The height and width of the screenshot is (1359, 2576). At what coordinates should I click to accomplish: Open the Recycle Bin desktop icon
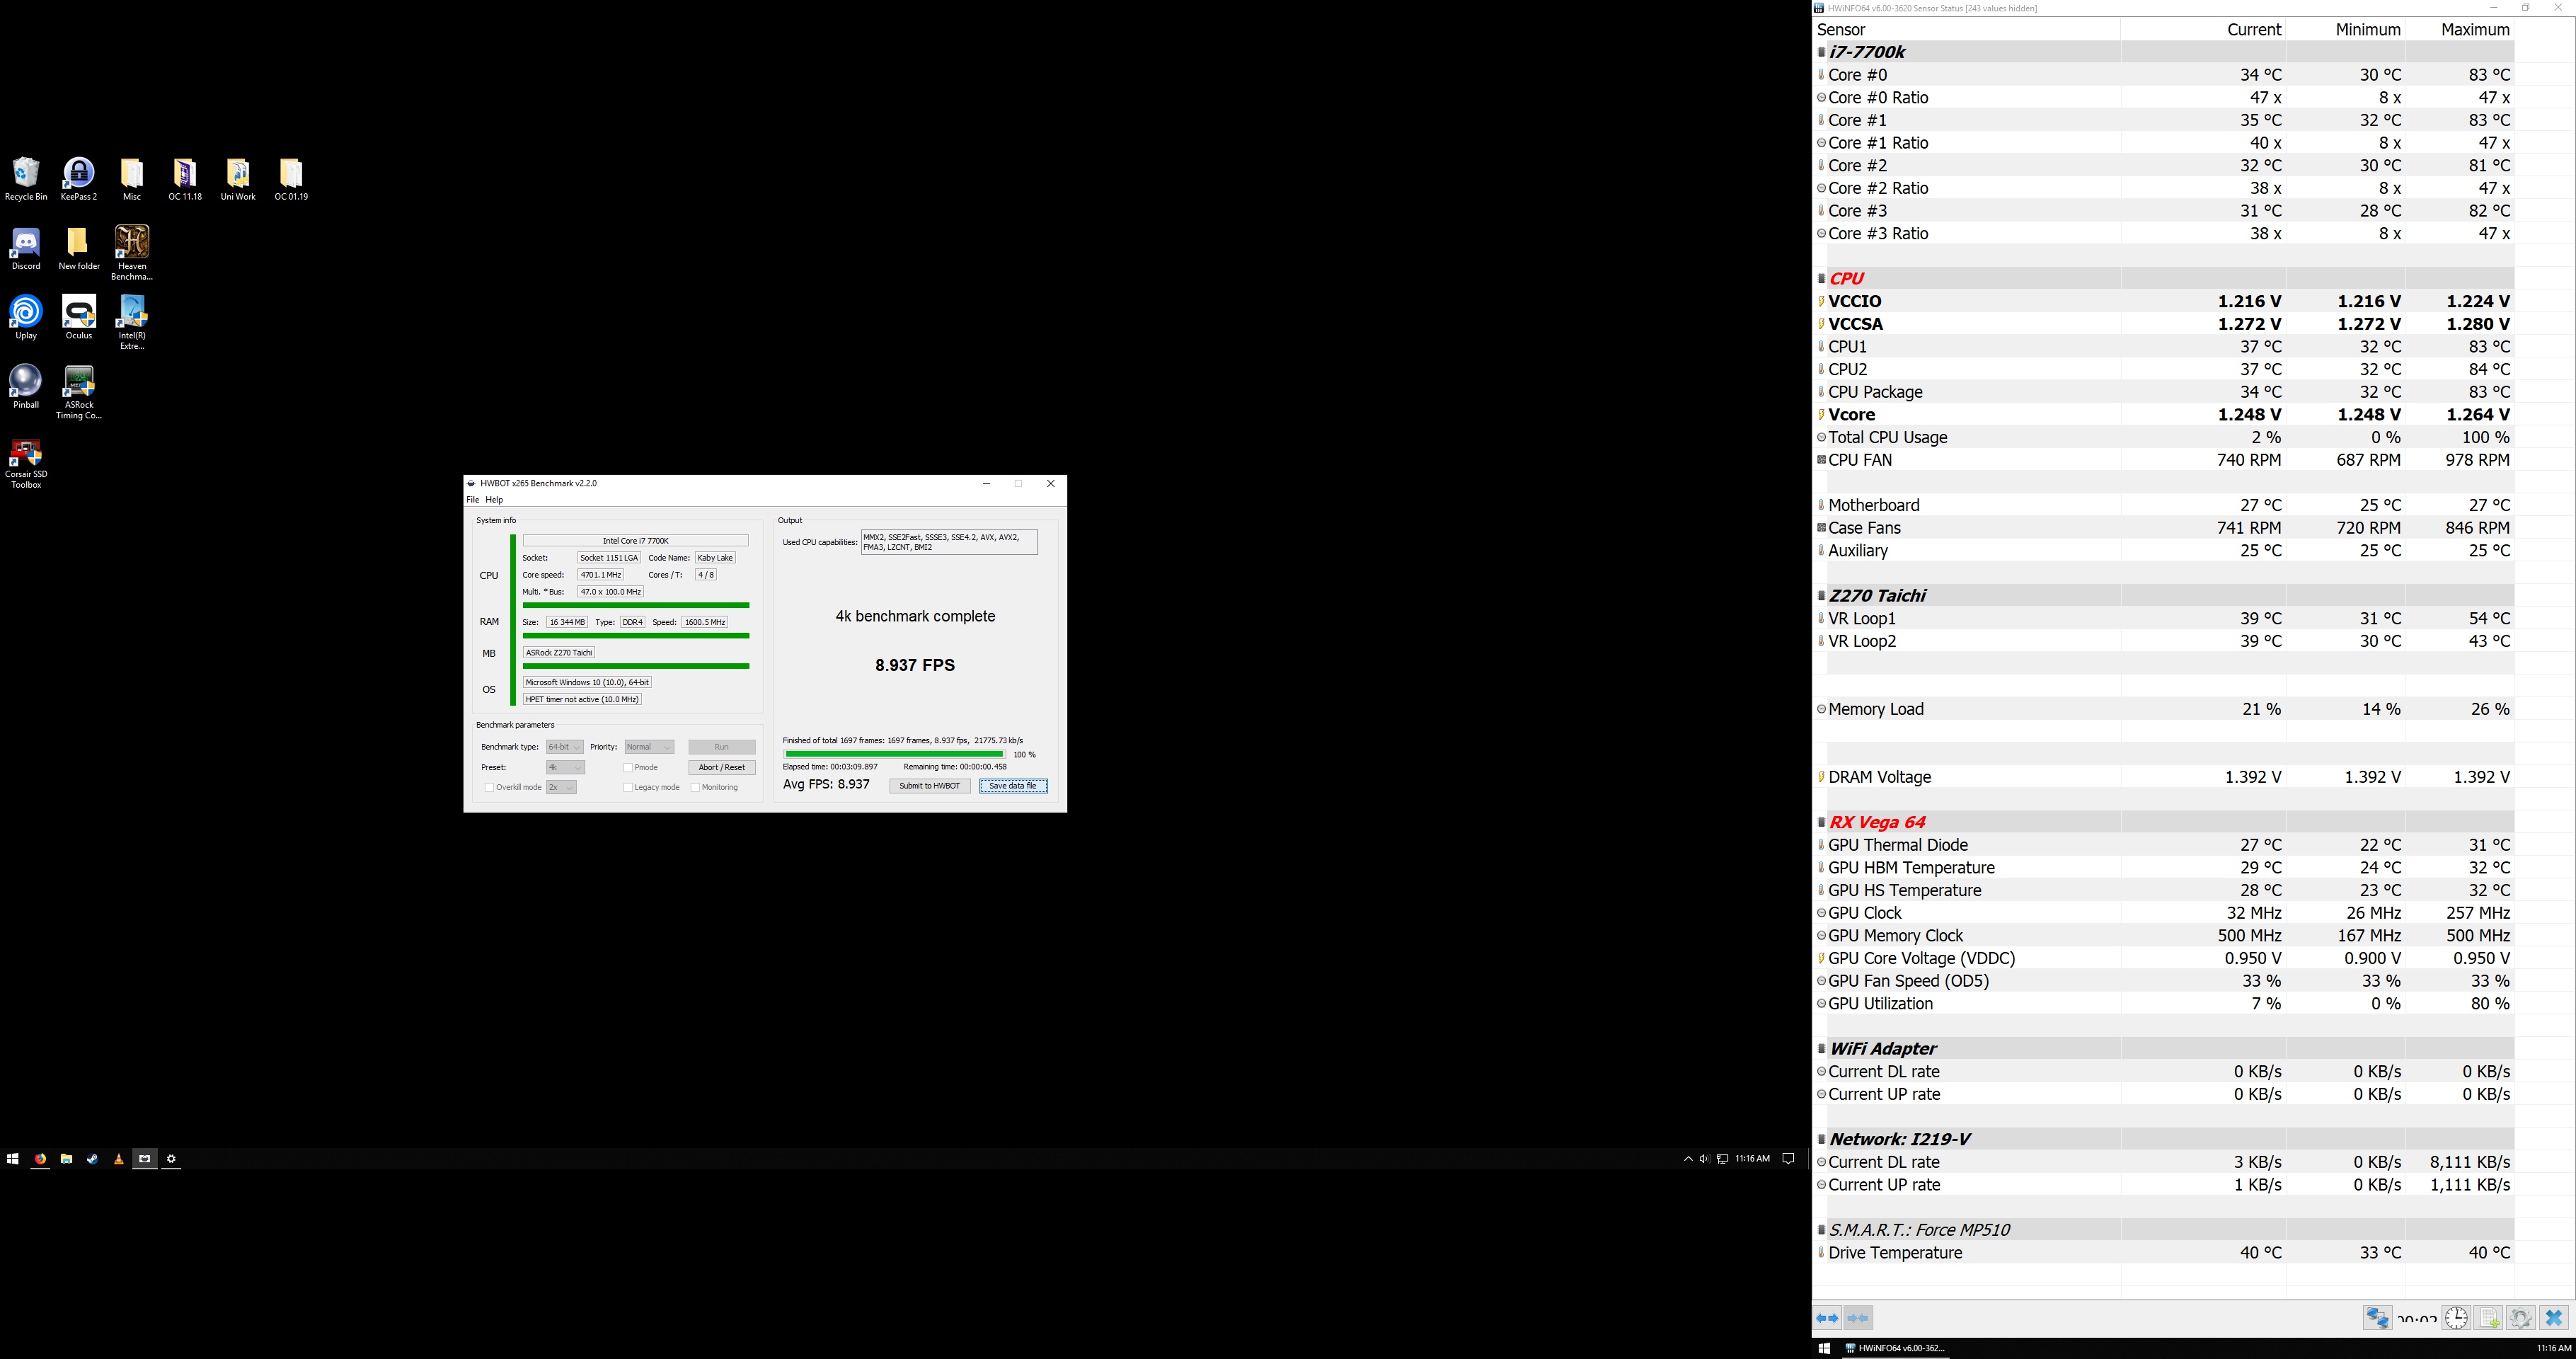(x=26, y=179)
